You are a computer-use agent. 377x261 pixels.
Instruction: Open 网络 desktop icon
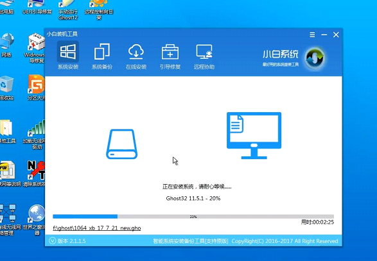[6, 45]
